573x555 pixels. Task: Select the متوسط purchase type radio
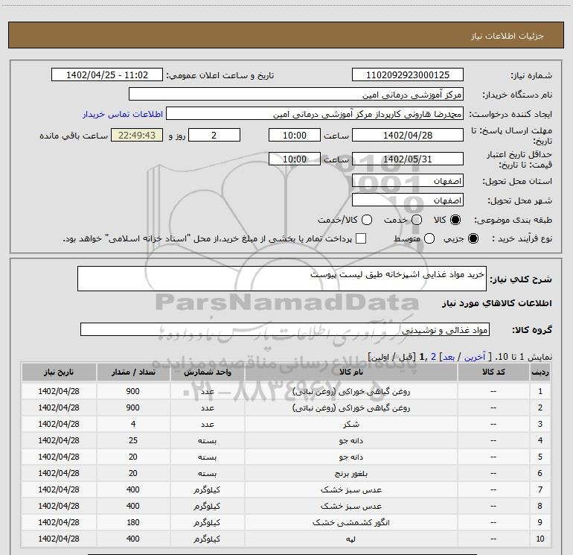(x=429, y=238)
